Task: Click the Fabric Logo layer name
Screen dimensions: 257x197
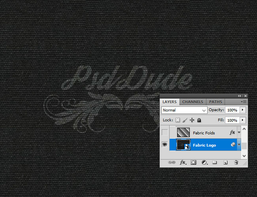Action: [204, 145]
